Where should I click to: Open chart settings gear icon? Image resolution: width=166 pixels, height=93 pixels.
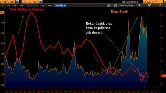tap(161, 5)
